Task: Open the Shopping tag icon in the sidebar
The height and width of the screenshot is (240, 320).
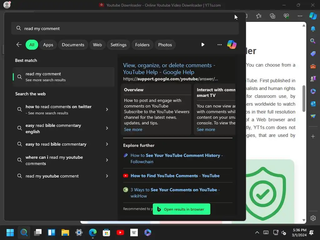Action: click(x=313, y=54)
